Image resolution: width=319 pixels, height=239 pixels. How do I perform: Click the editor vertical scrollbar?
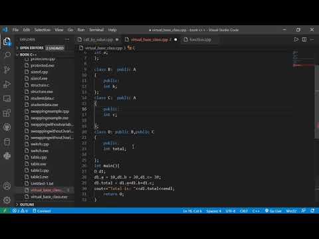(316, 102)
